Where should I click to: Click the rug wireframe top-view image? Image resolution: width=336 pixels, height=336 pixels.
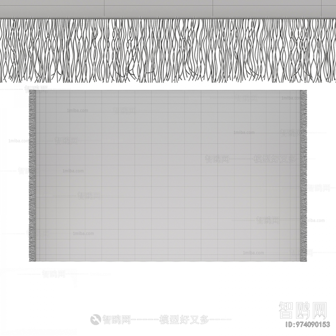(x=168, y=176)
